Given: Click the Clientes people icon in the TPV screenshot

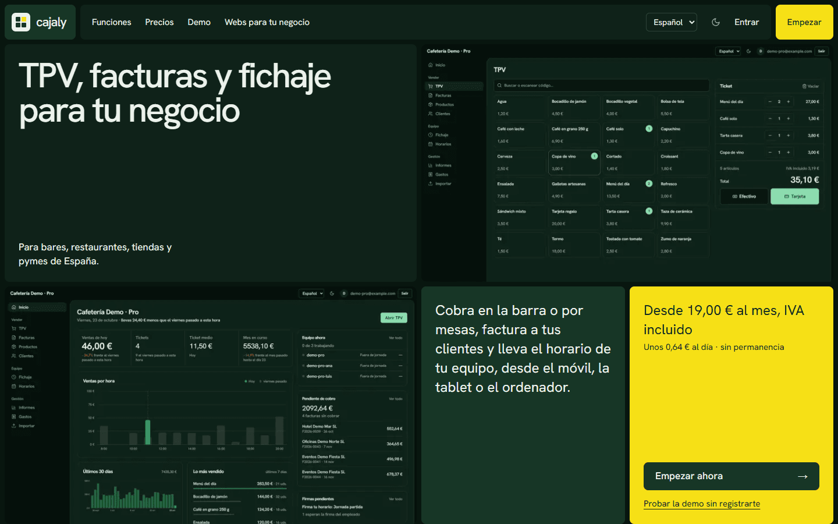Looking at the screenshot, I should pyautogui.click(x=431, y=114).
